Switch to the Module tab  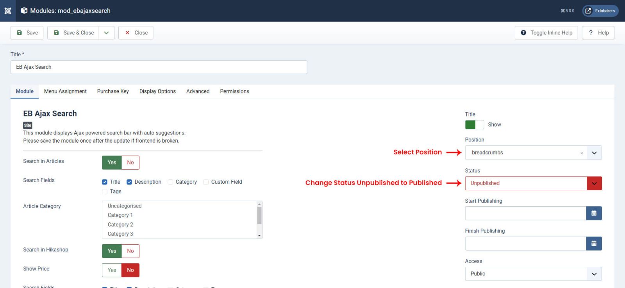[25, 91]
